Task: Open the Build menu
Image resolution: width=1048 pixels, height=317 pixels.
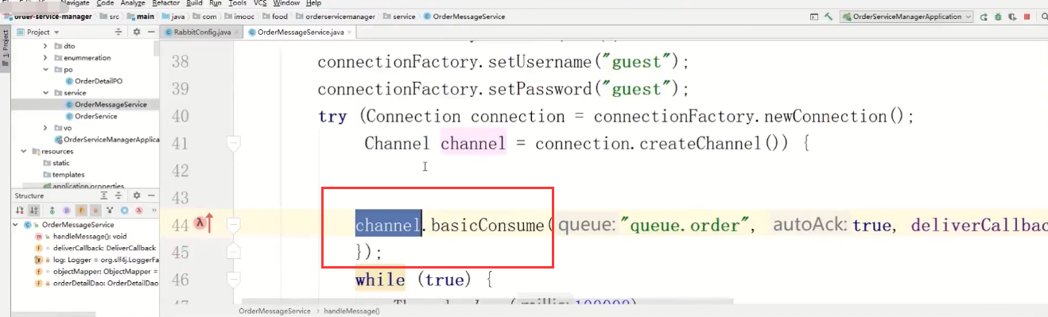Action: 194,3
